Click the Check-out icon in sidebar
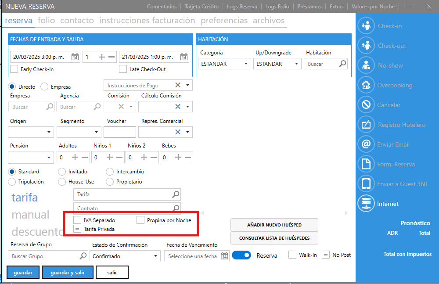 click(366, 46)
